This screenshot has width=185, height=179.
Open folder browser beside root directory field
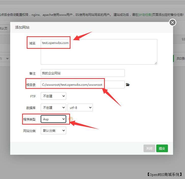click(x=128, y=85)
